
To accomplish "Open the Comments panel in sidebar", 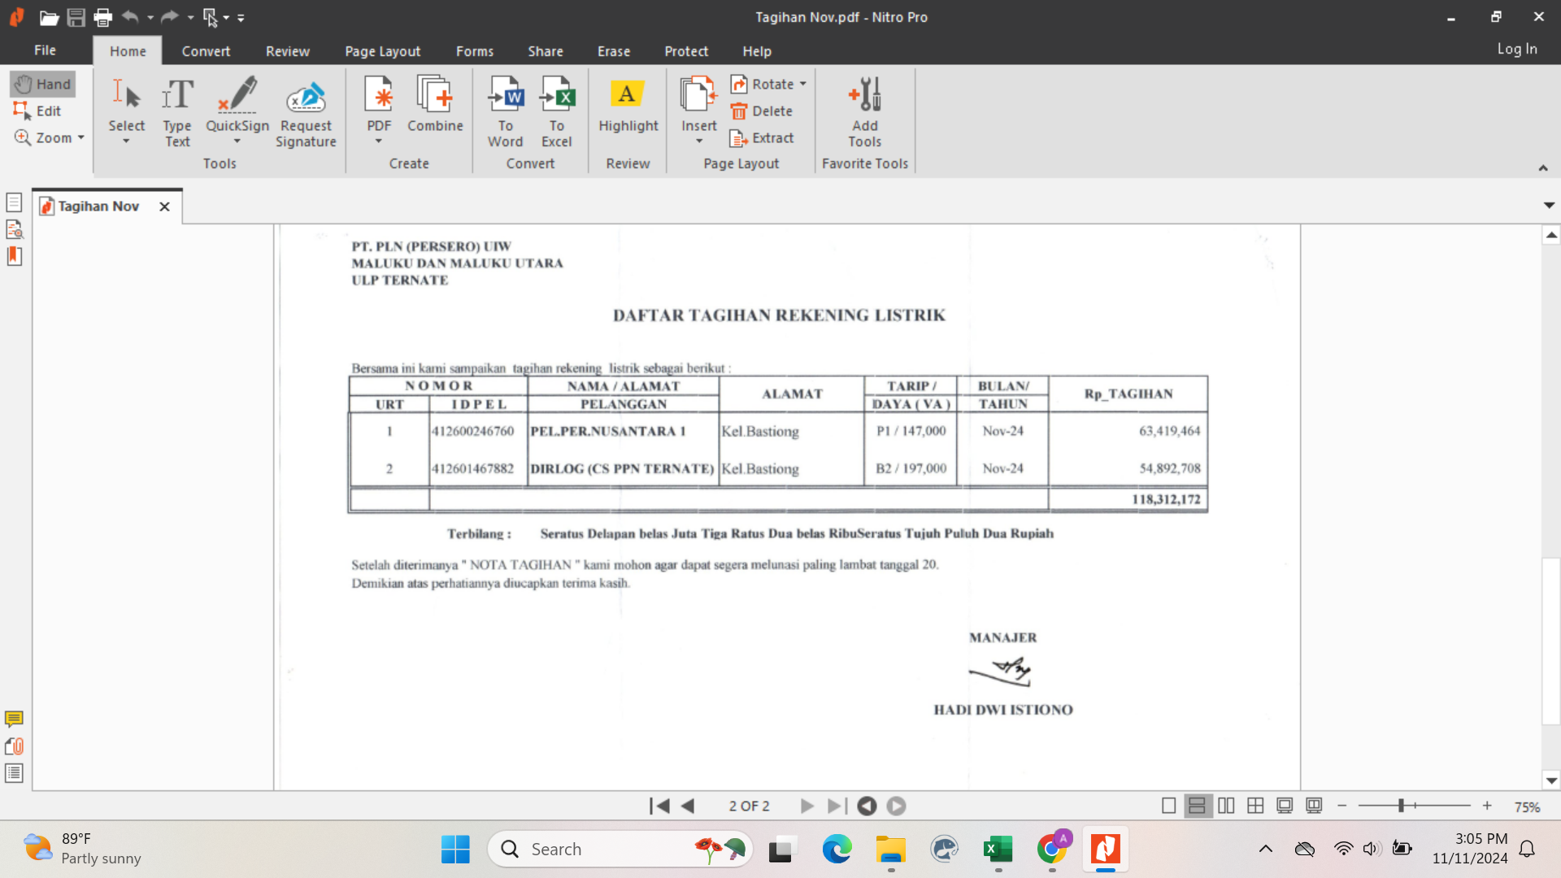I will point(14,719).
